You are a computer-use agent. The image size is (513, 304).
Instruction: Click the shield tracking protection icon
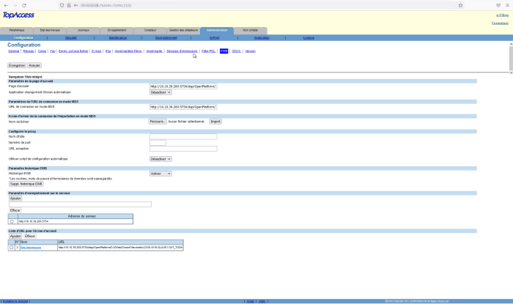tap(63, 4)
